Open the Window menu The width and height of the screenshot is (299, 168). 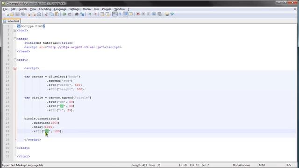click(x=120, y=9)
